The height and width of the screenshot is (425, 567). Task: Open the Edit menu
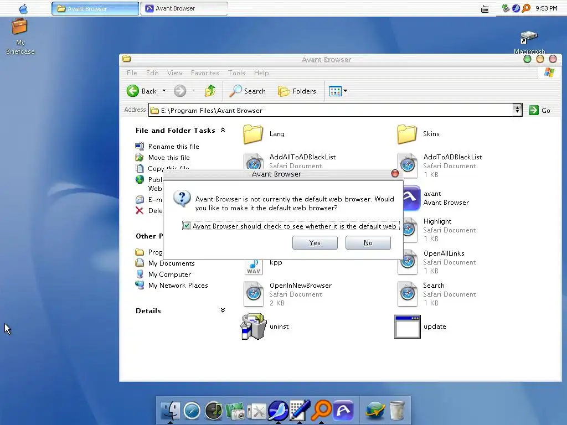[152, 73]
